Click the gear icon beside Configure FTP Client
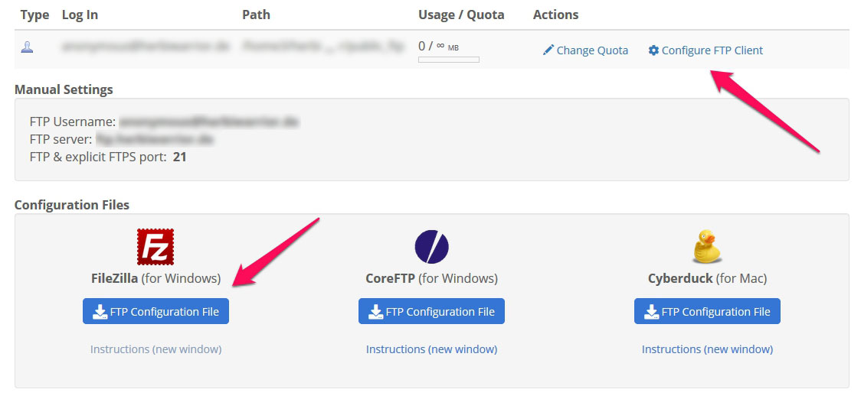 coord(653,50)
